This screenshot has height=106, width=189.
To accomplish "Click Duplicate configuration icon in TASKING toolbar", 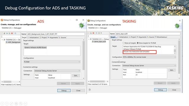I will click(x=91, y=33).
